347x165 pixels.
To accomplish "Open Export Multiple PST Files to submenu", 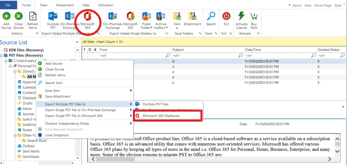I will pyautogui.click(x=85, y=104).
